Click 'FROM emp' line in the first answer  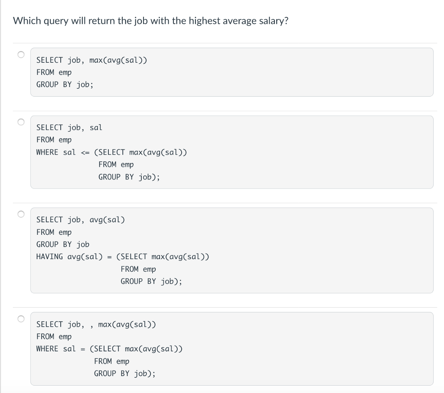click(54, 72)
